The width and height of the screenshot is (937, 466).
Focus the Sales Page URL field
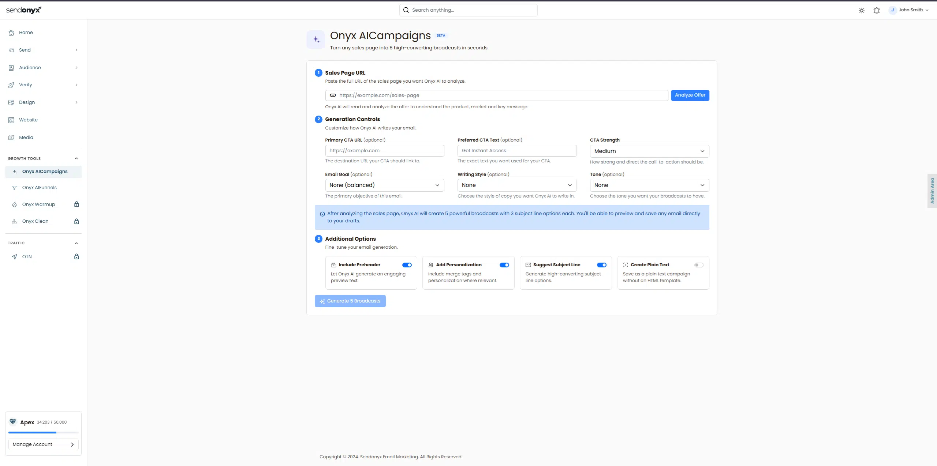(x=497, y=95)
